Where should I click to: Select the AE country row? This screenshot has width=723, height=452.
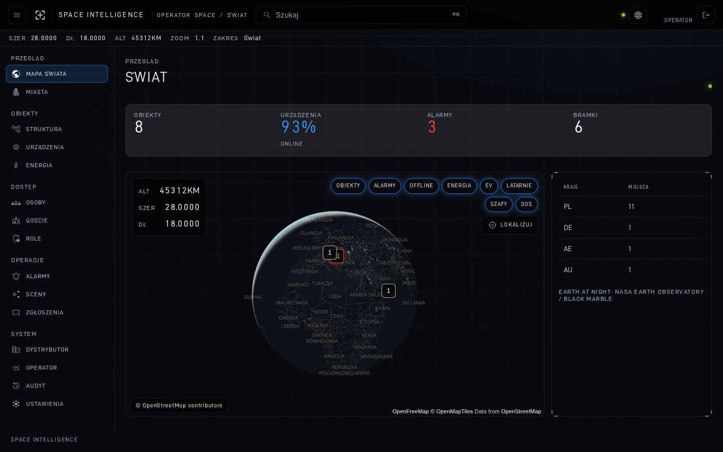[632, 249]
